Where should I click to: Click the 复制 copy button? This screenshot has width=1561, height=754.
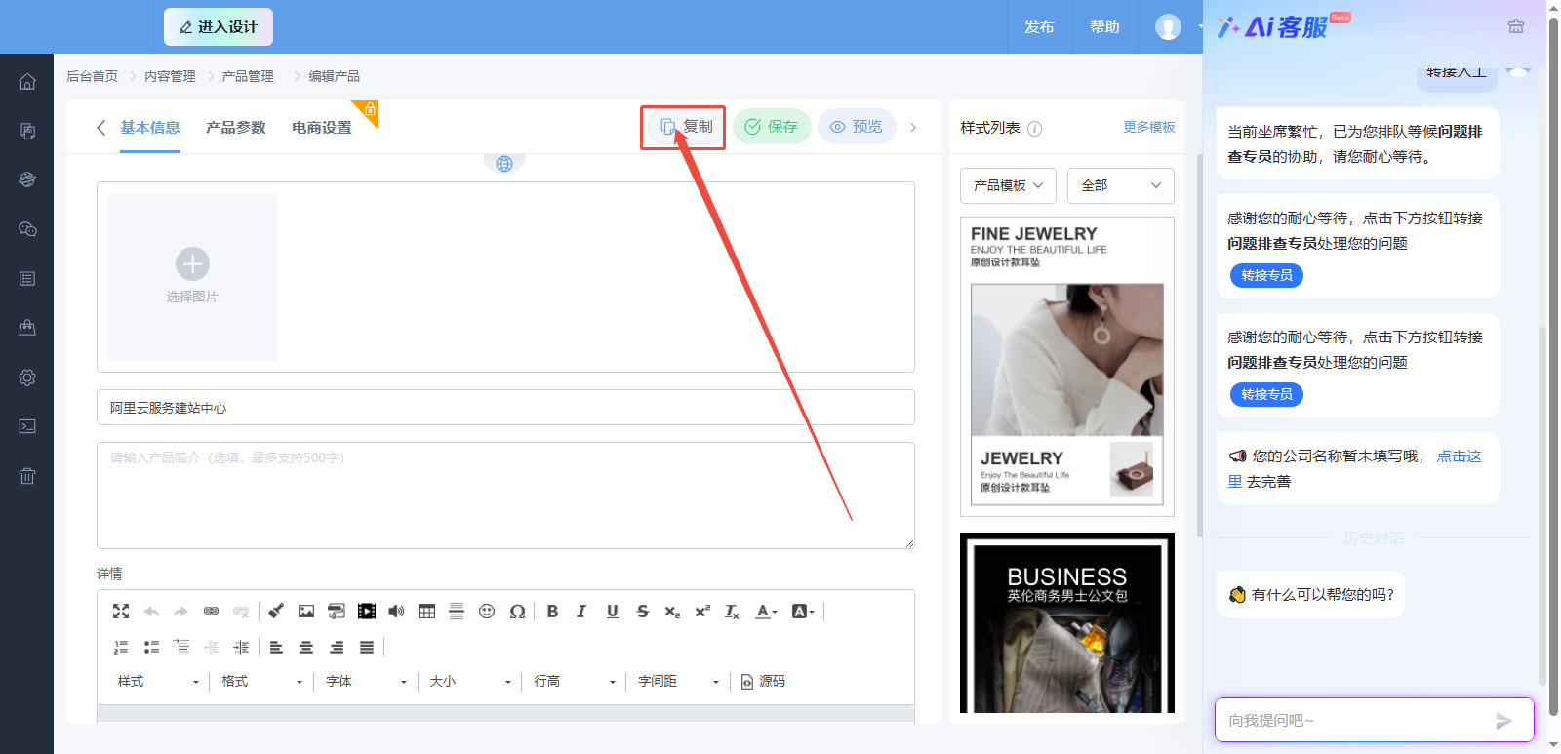(x=687, y=127)
